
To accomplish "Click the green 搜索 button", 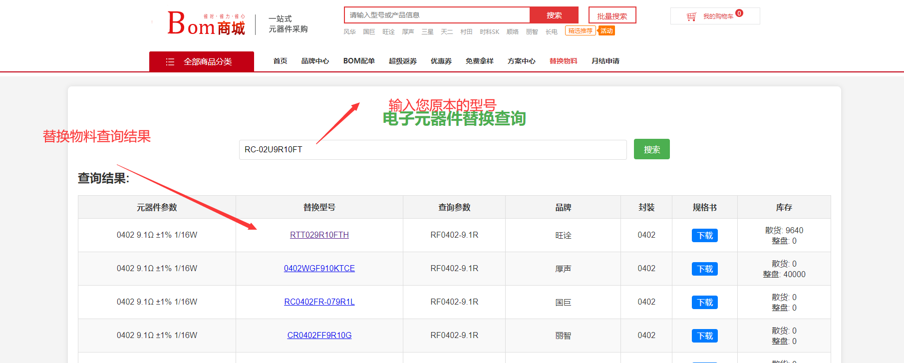I will click(x=652, y=149).
